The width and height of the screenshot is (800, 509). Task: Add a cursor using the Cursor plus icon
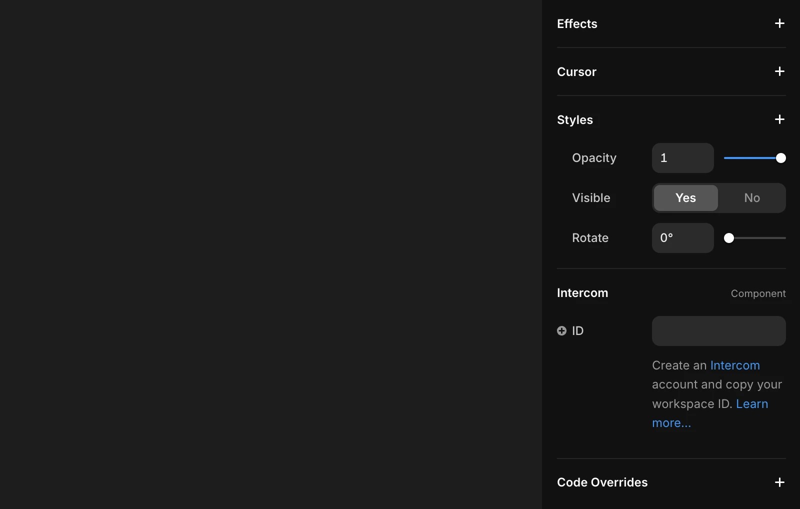[779, 71]
